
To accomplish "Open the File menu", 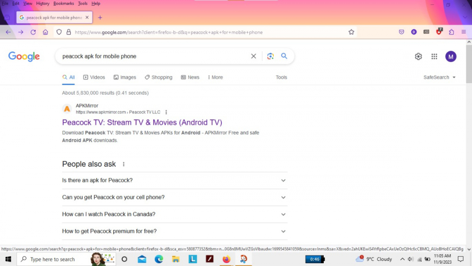I will pos(5,3).
